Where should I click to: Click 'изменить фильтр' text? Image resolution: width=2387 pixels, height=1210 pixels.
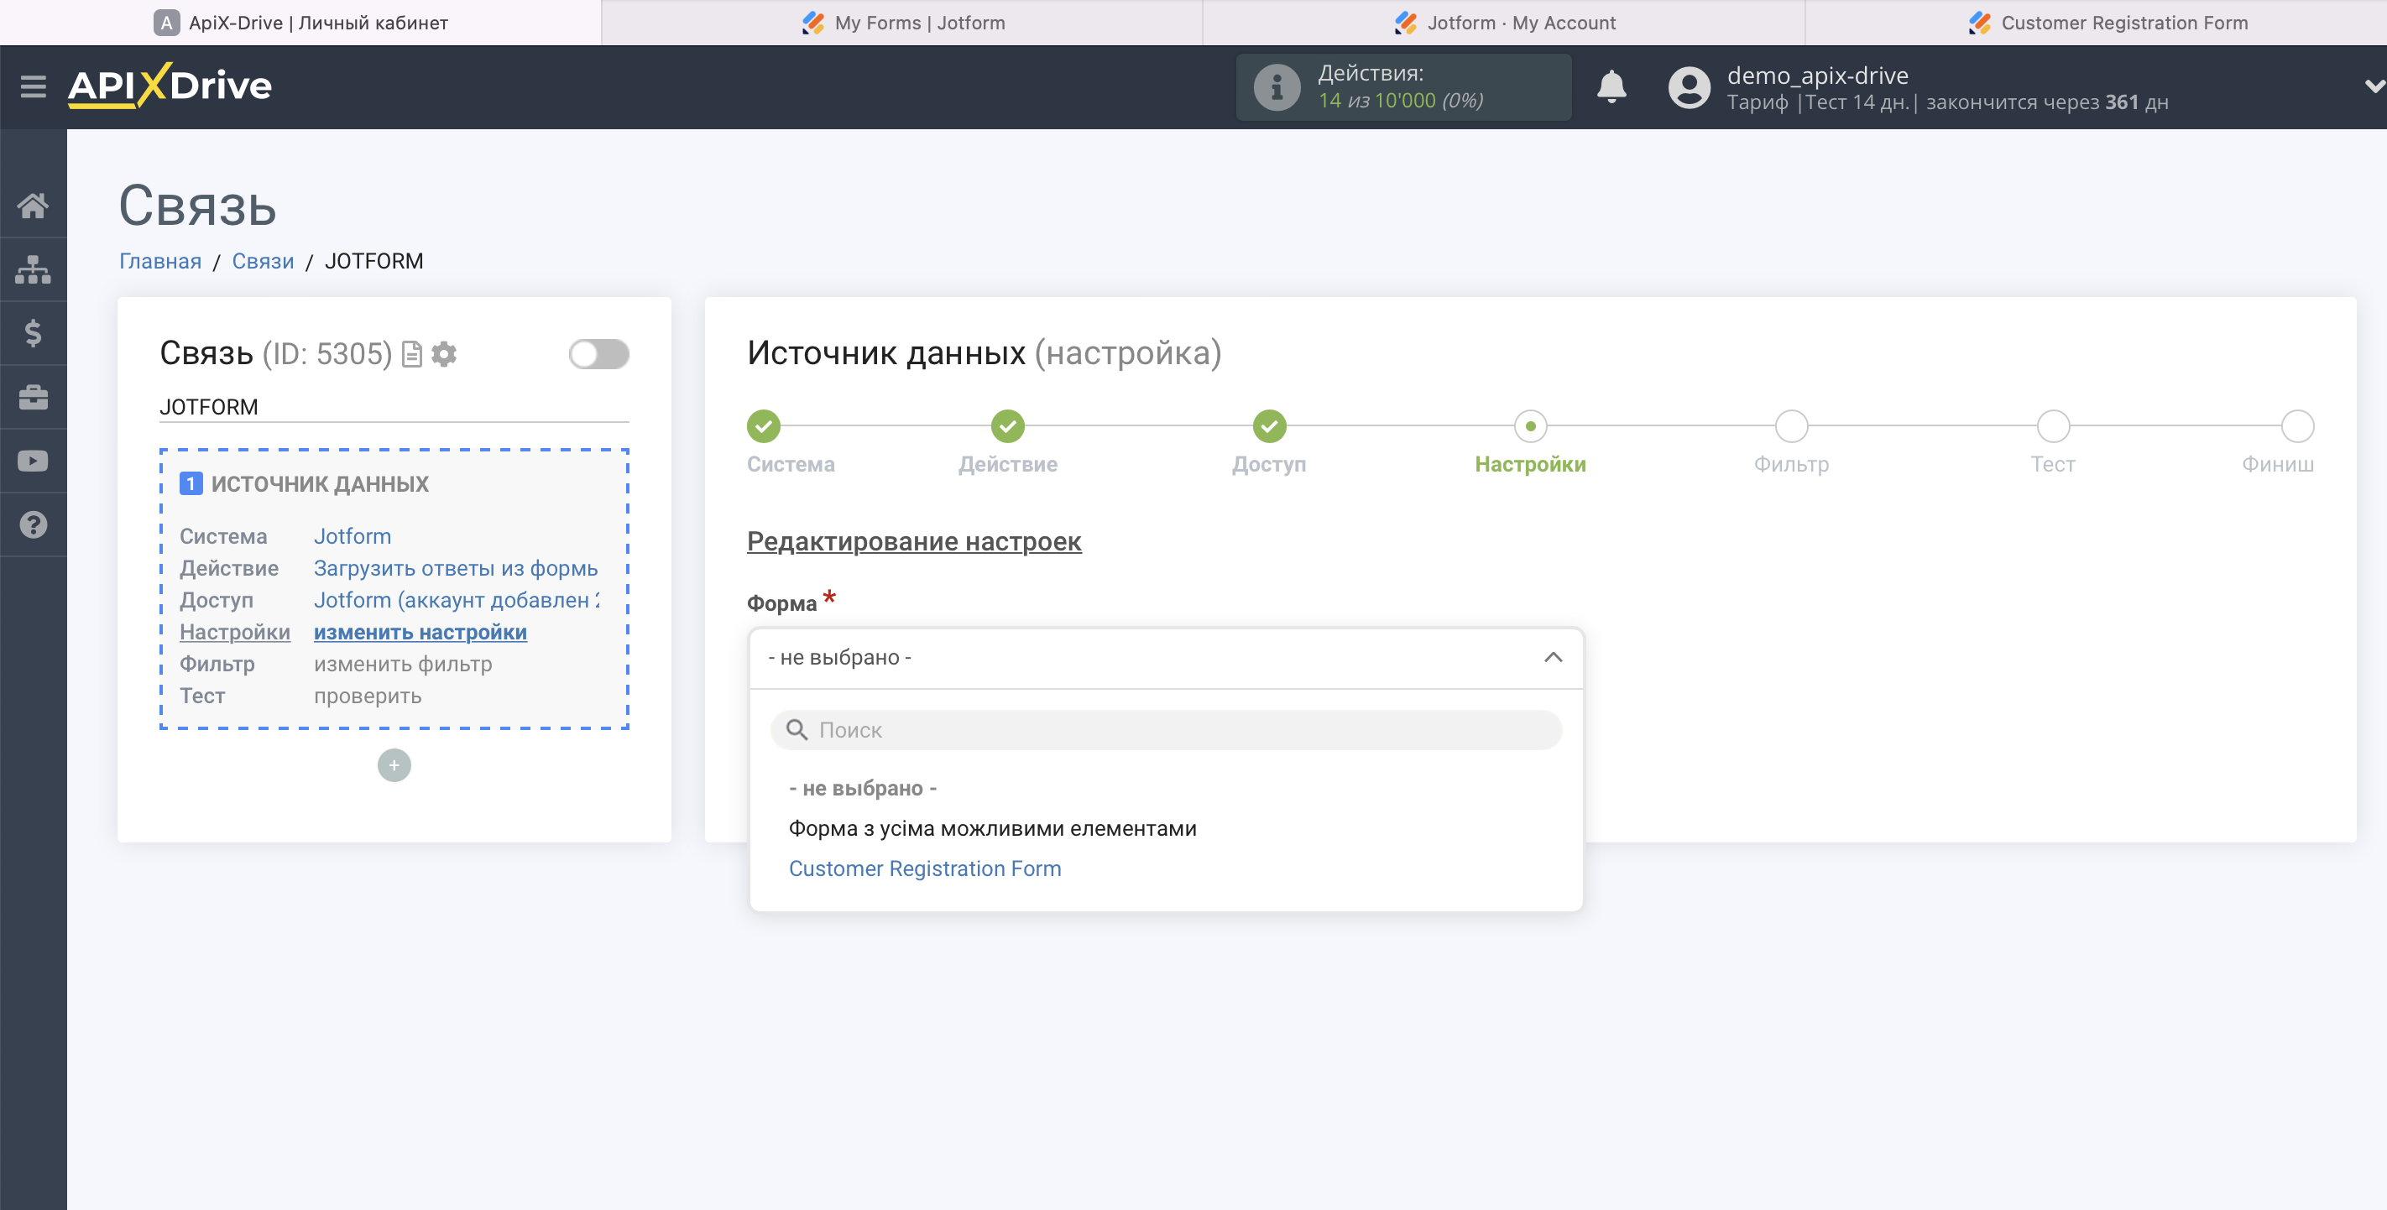point(403,665)
